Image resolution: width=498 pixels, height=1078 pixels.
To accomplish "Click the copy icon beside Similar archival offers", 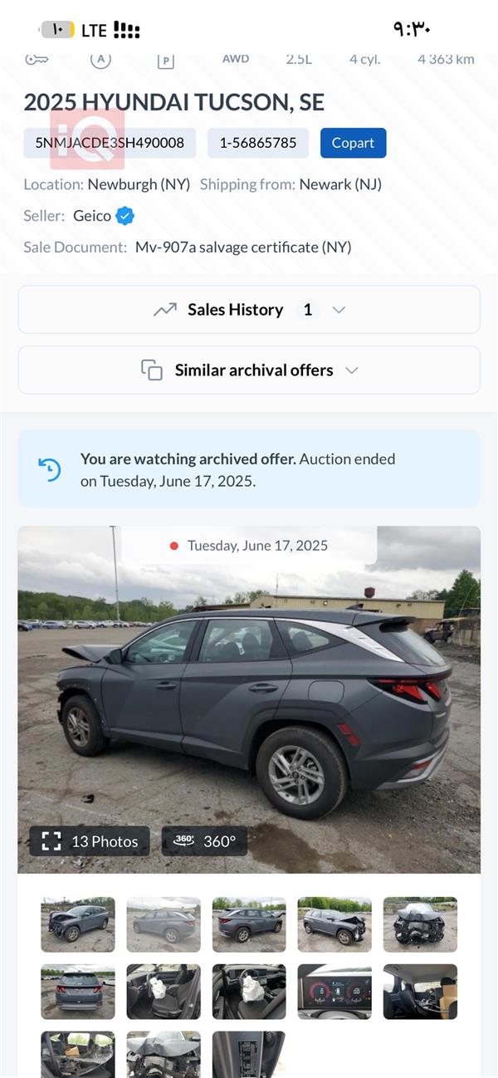I will coord(151,370).
